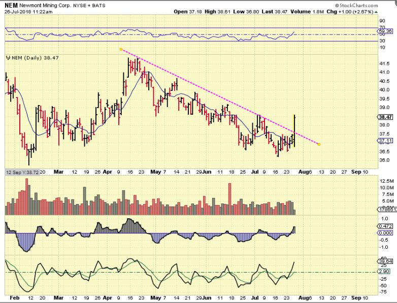Click the Low 36.80 value
The width and height of the screenshot is (397, 303).
point(246,11)
